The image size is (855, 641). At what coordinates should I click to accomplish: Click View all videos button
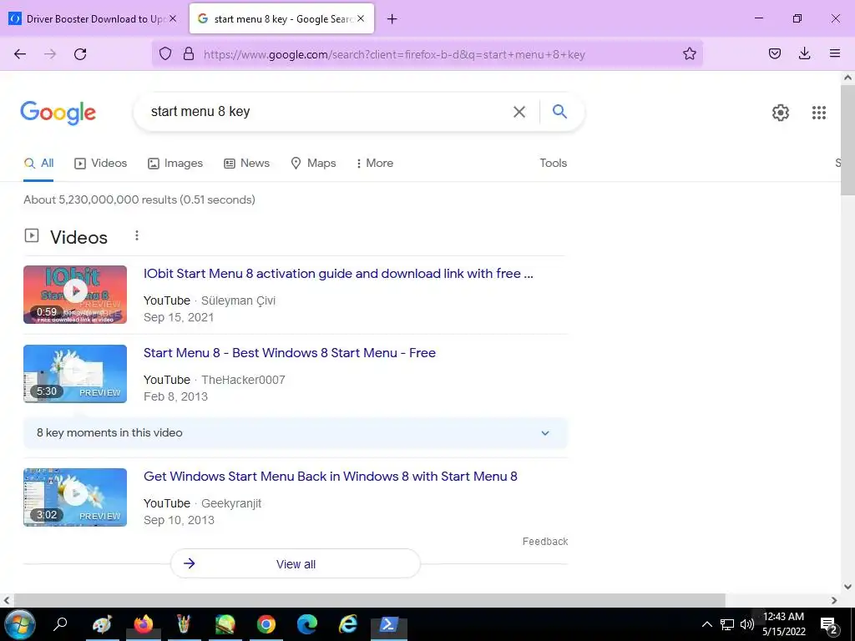(296, 563)
